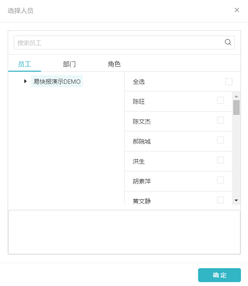Viewport: 248px width, 286px height.
Task: Click the search magnifier icon
Action: 228,42
